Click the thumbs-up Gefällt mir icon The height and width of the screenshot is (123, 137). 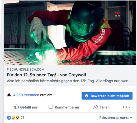tap(16, 107)
